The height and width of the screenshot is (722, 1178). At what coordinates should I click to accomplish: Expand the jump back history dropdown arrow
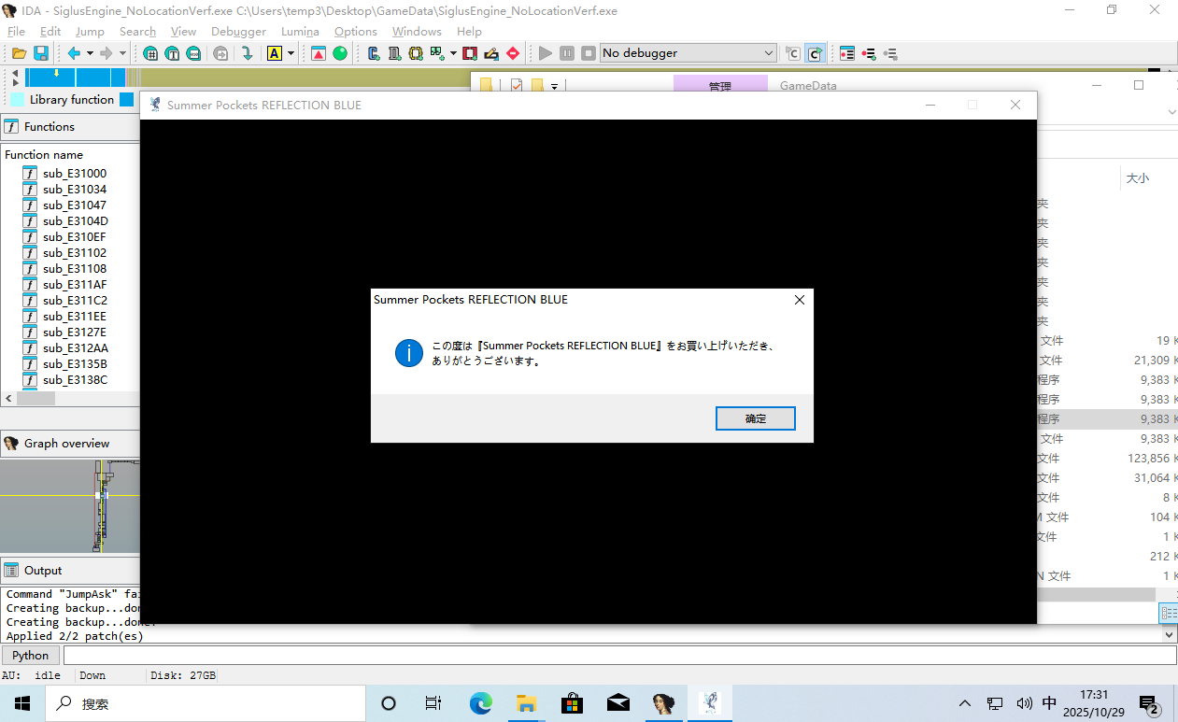coord(91,53)
